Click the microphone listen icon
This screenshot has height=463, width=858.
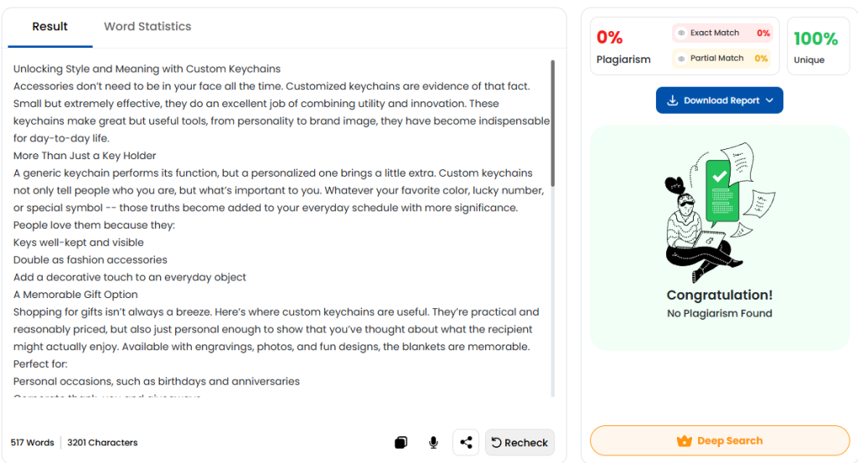pyautogui.click(x=433, y=443)
